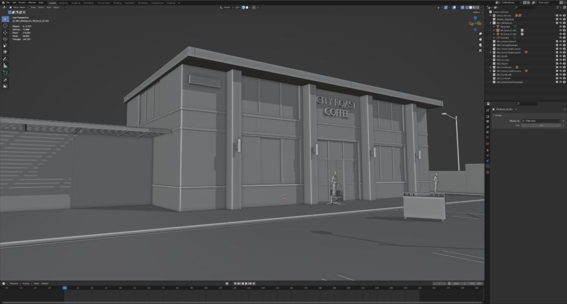Viewport: 567px width, 304px height.
Task: Open the View Layer properties tab
Action: (487, 127)
